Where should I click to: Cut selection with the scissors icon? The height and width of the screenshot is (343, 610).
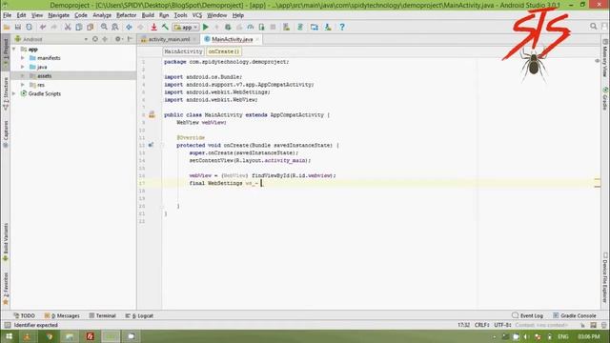[68, 28]
